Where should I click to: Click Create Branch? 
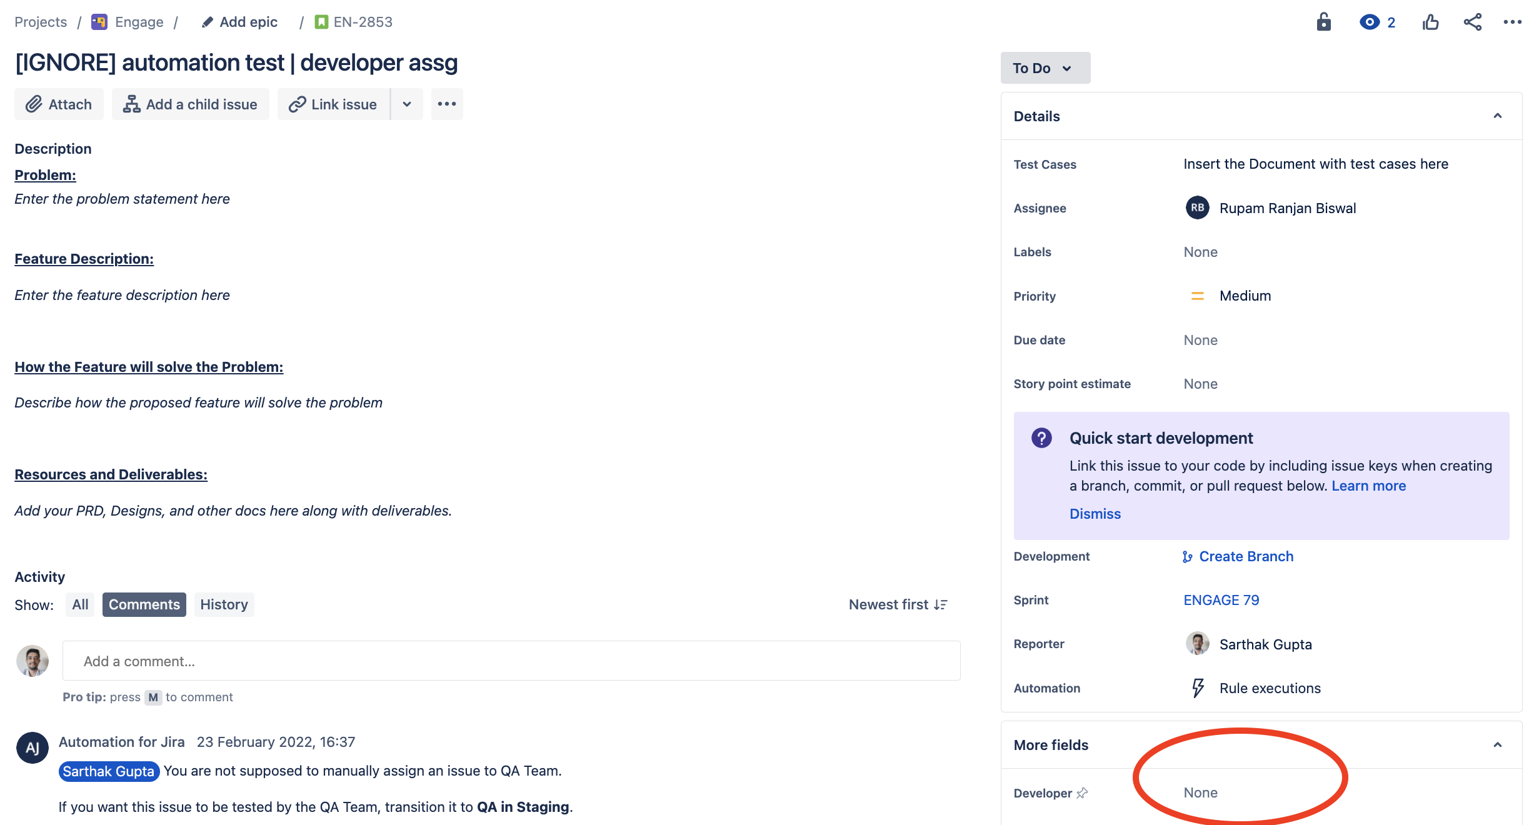click(1238, 556)
